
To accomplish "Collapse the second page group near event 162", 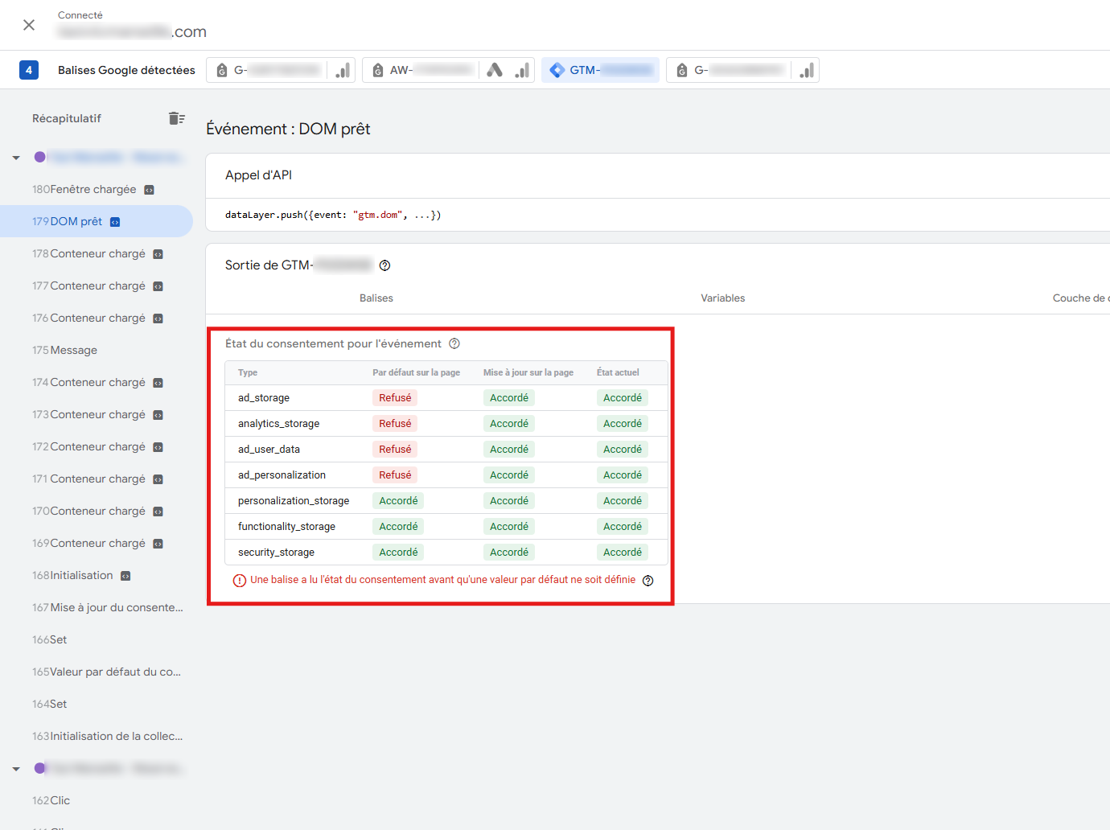I will point(16,769).
